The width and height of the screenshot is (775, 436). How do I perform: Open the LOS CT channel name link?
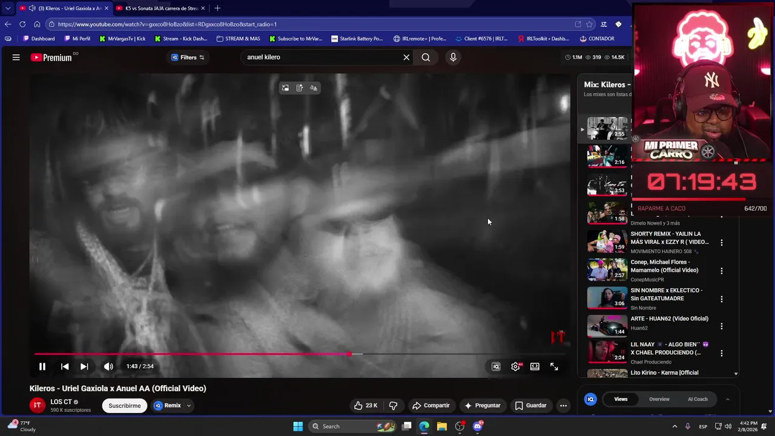(x=61, y=402)
